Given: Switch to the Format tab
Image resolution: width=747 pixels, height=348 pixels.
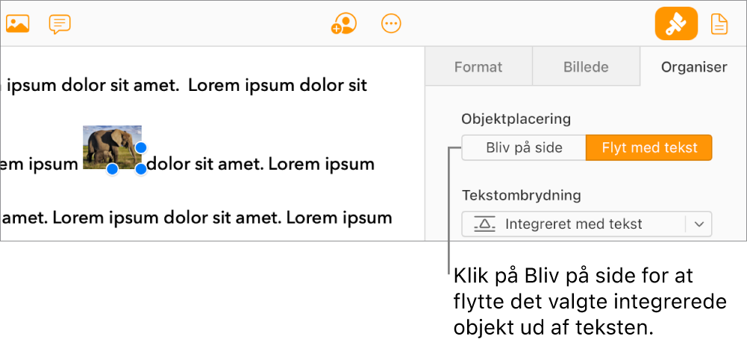Looking at the screenshot, I should click(478, 67).
